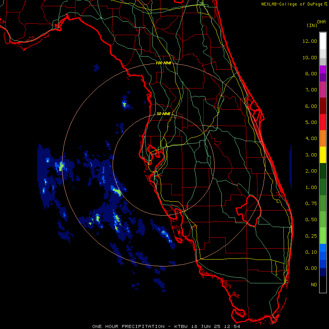
Task: Click the 8.00 legend value
Action: pyautogui.click(x=311, y=73)
